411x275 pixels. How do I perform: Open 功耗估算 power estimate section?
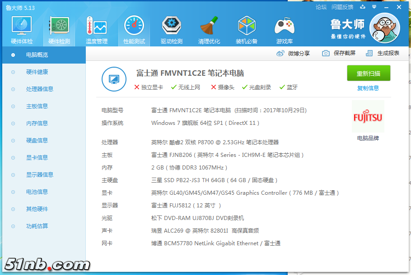tap(37, 226)
